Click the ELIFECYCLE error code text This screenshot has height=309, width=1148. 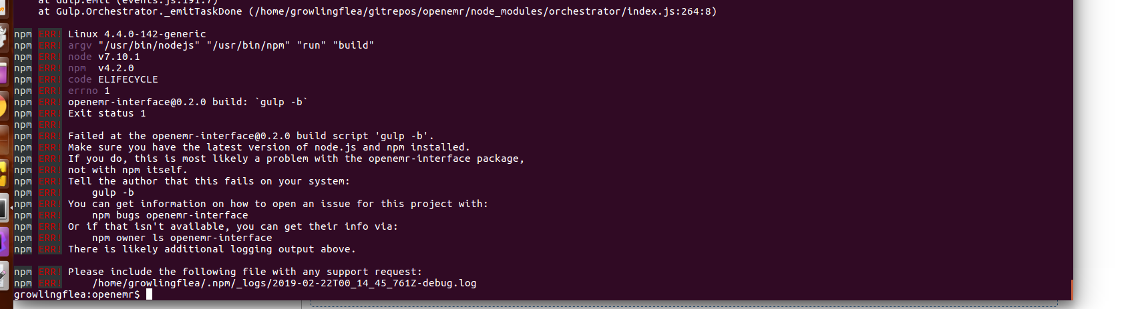[128, 79]
